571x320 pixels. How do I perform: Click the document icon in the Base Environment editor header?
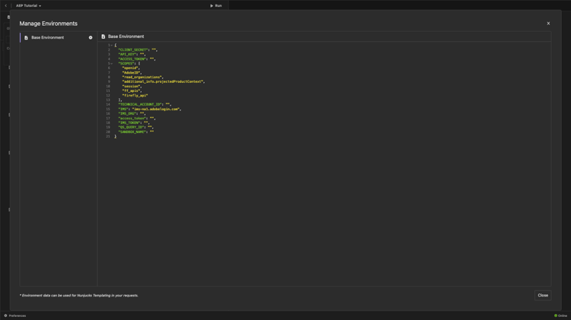coord(104,36)
